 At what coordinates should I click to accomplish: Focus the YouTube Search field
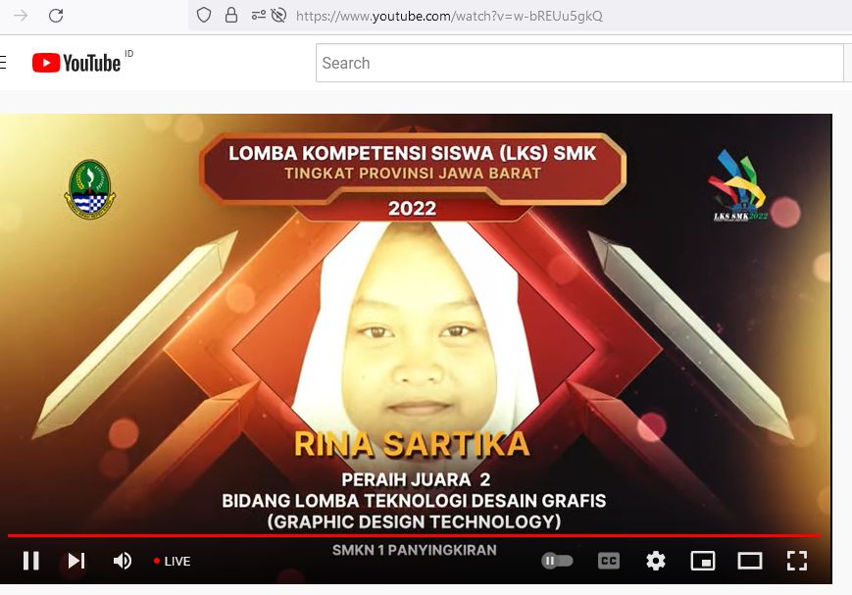pyautogui.click(x=578, y=63)
